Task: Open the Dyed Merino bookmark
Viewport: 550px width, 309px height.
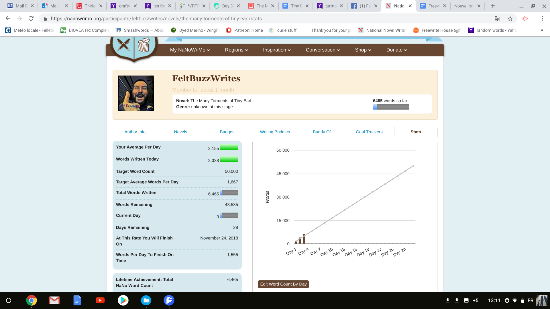Action: [195, 30]
